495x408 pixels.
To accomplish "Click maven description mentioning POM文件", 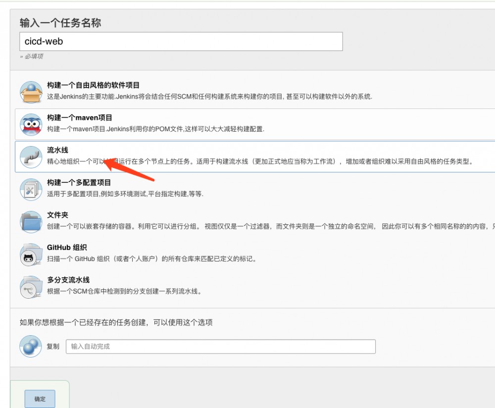I will coord(155,129).
